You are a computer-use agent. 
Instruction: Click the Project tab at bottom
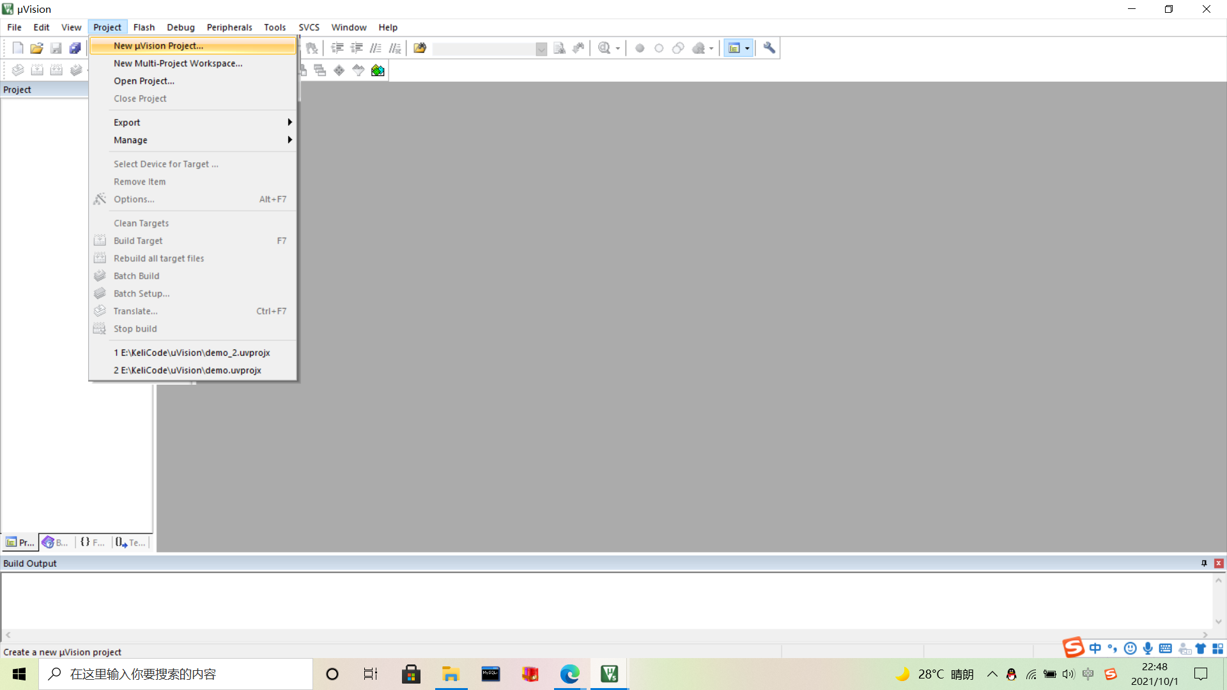coord(20,542)
